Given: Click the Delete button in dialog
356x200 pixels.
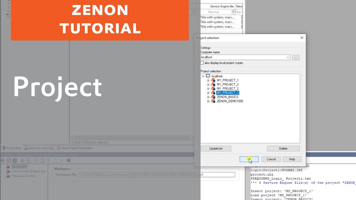Looking at the screenshot, I should pyautogui.click(x=283, y=149).
